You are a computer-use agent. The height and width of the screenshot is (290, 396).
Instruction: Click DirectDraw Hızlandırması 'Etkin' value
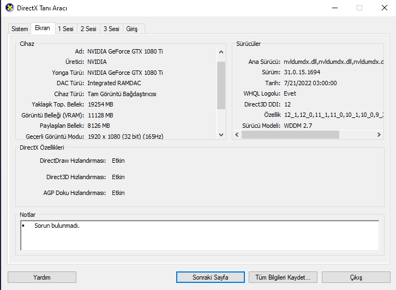pos(118,161)
